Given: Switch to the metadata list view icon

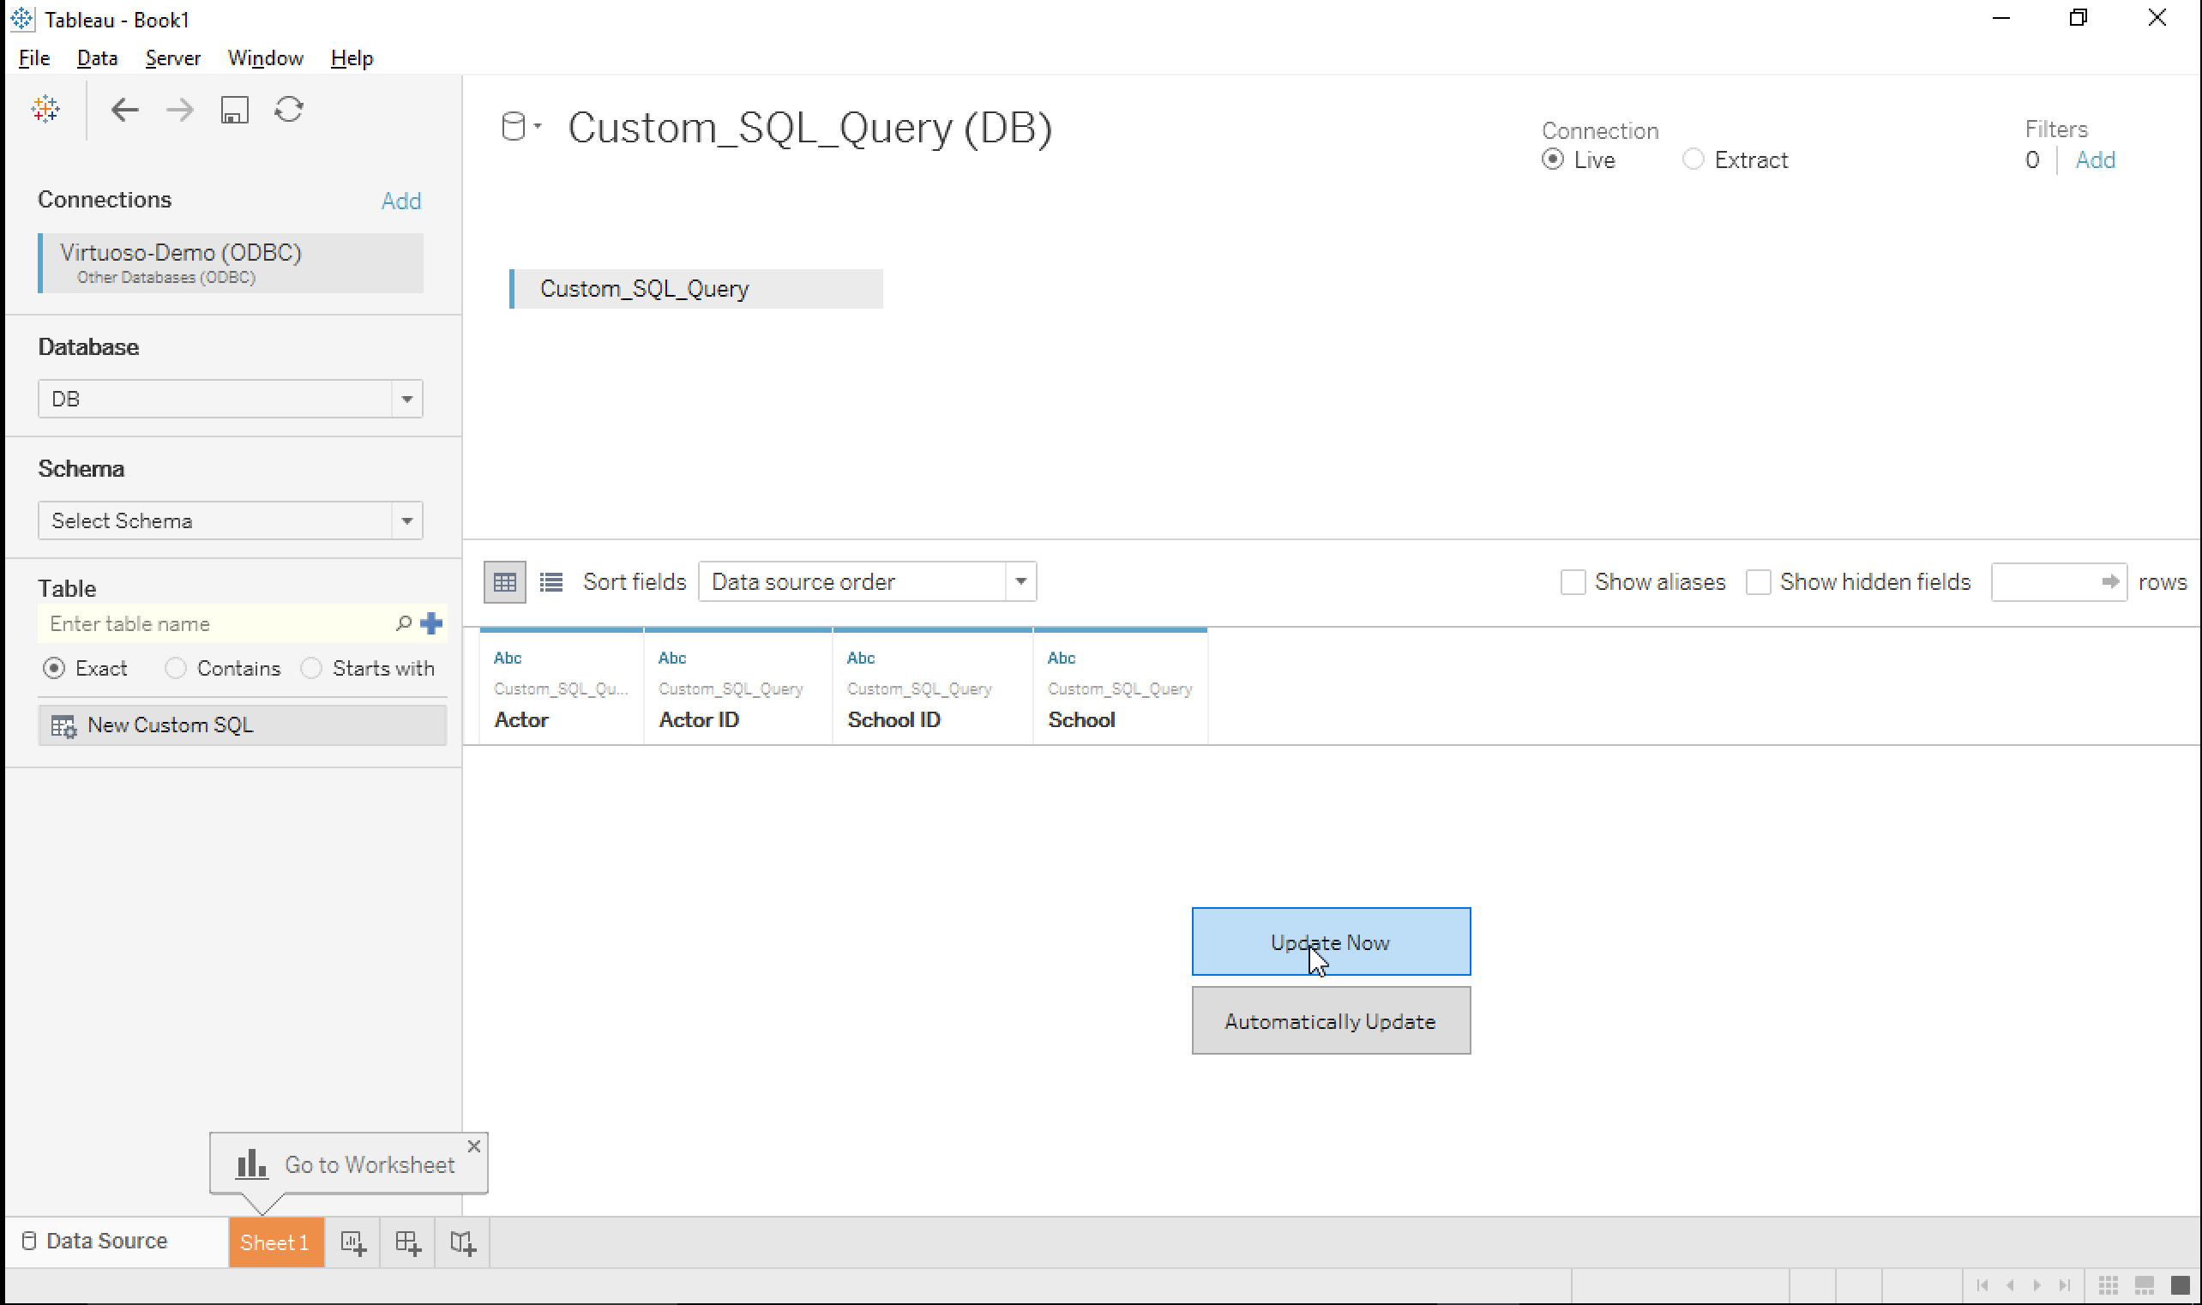Looking at the screenshot, I should click(x=551, y=582).
